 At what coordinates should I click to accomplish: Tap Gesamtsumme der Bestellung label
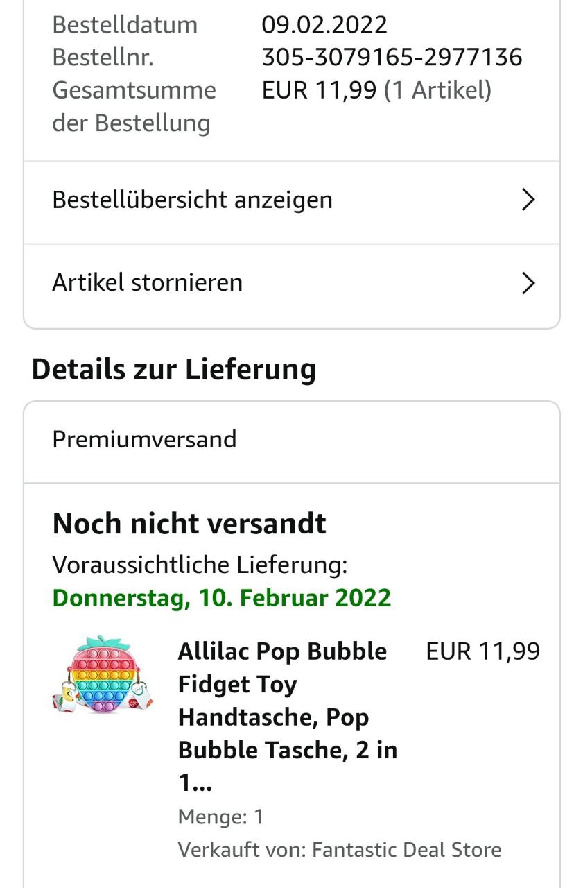pyautogui.click(x=134, y=106)
